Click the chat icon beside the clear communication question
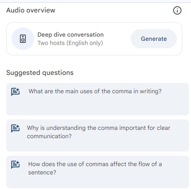Viewport: 191px width, 189px height. click(x=15, y=128)
